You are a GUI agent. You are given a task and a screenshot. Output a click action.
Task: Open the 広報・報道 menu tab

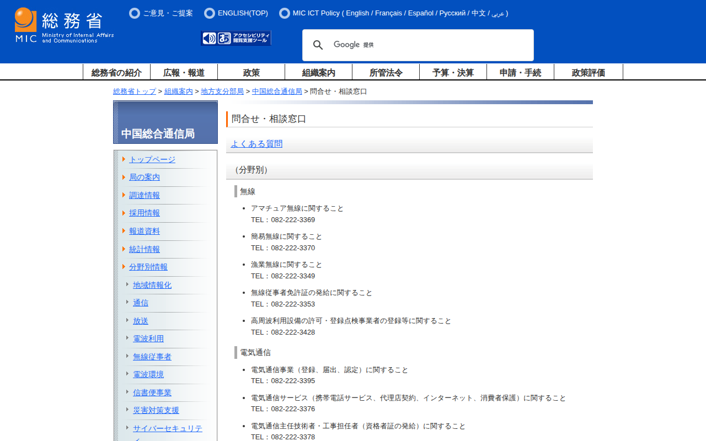click(184, 72)
